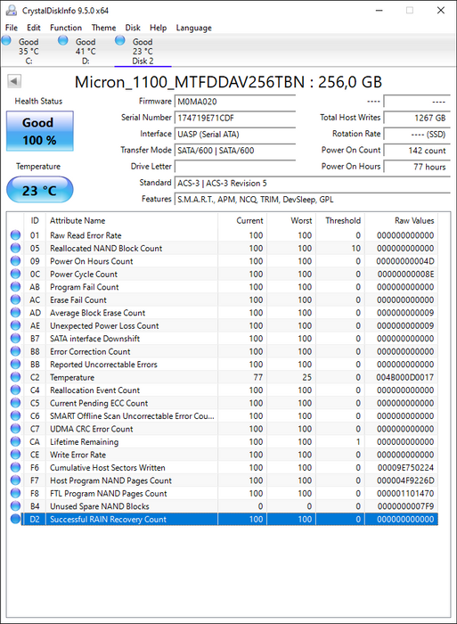
Task: Click the Firmware field M0MA020
Action: 235,102
